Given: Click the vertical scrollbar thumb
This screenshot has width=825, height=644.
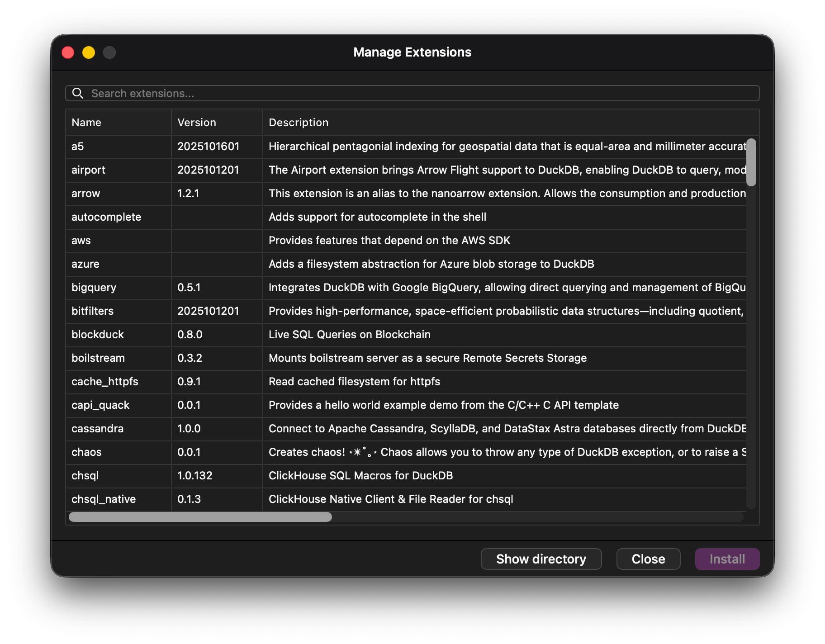Looking at the screenshot, I should [751, 162].
